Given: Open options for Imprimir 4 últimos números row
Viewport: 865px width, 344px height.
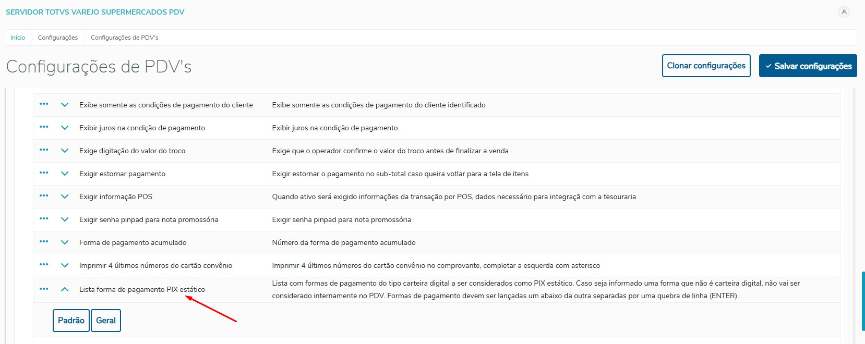Looking at the screenshot, I should coord(44,265).
